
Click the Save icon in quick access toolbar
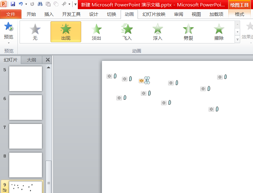13,4
